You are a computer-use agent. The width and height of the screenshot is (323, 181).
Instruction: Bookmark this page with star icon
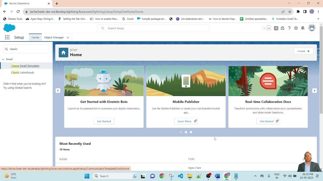(290, 12)
